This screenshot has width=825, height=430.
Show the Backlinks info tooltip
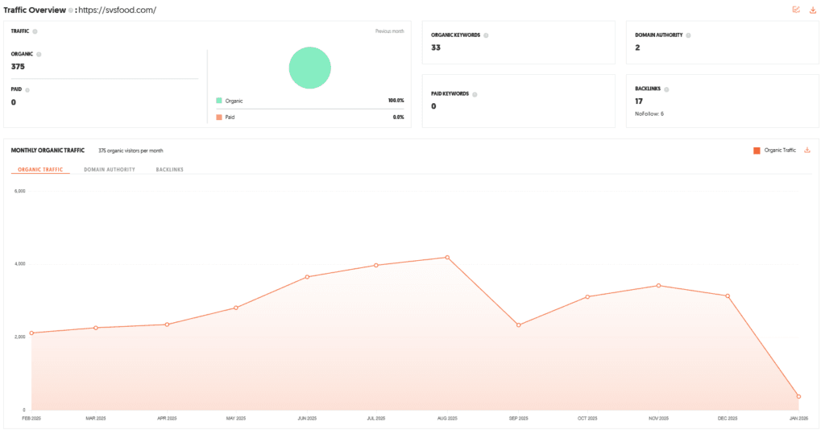pos(666,89)
